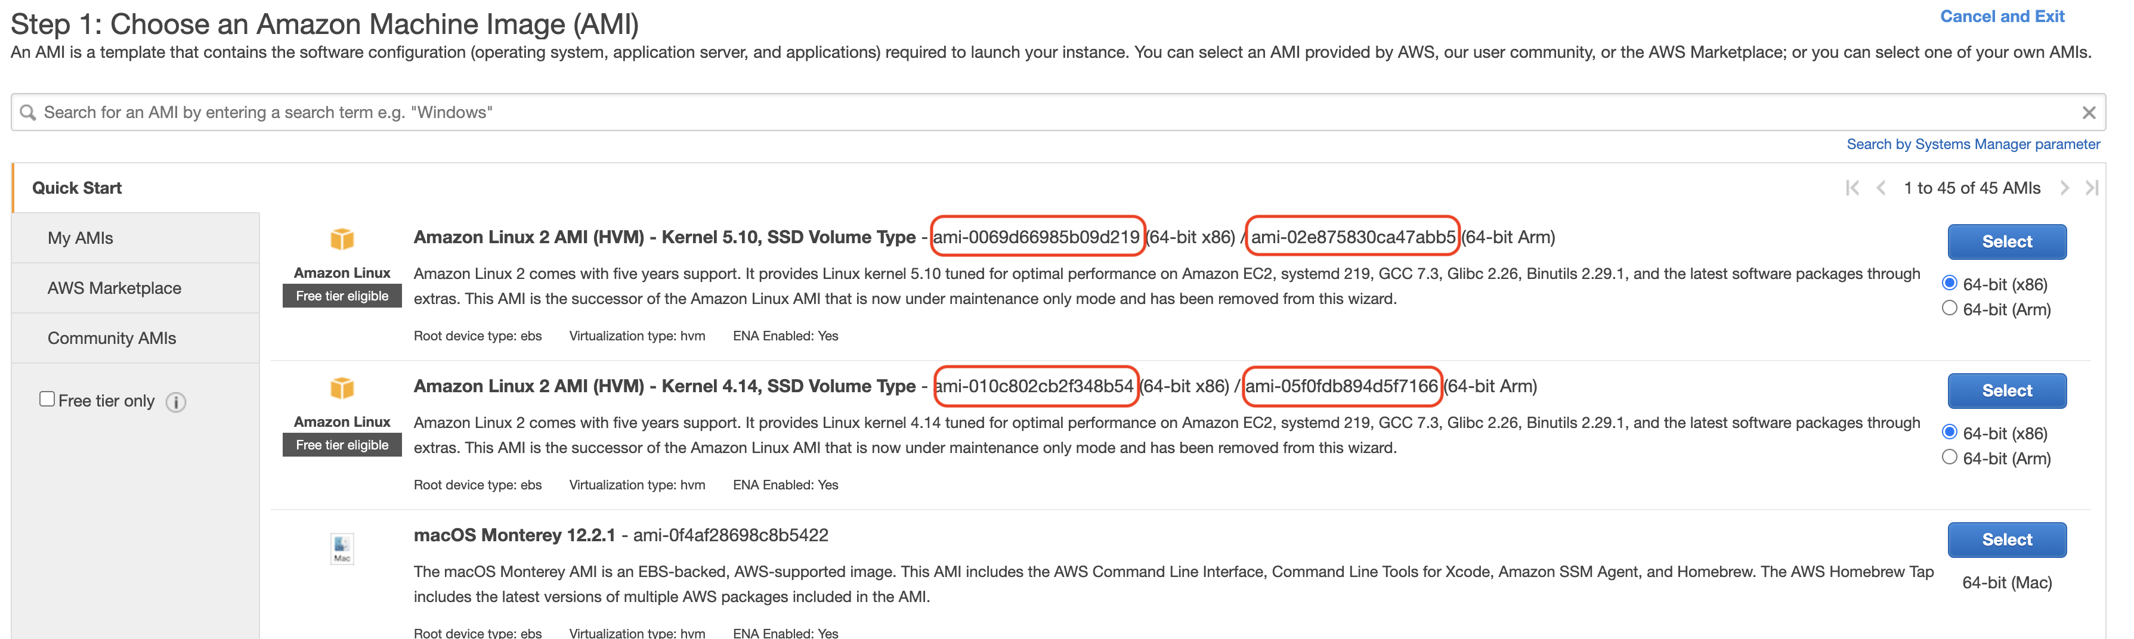The image size is (2134, 639).
Task: Open Search by Systems Manager parameter
Action: (x=1972, y=144)
